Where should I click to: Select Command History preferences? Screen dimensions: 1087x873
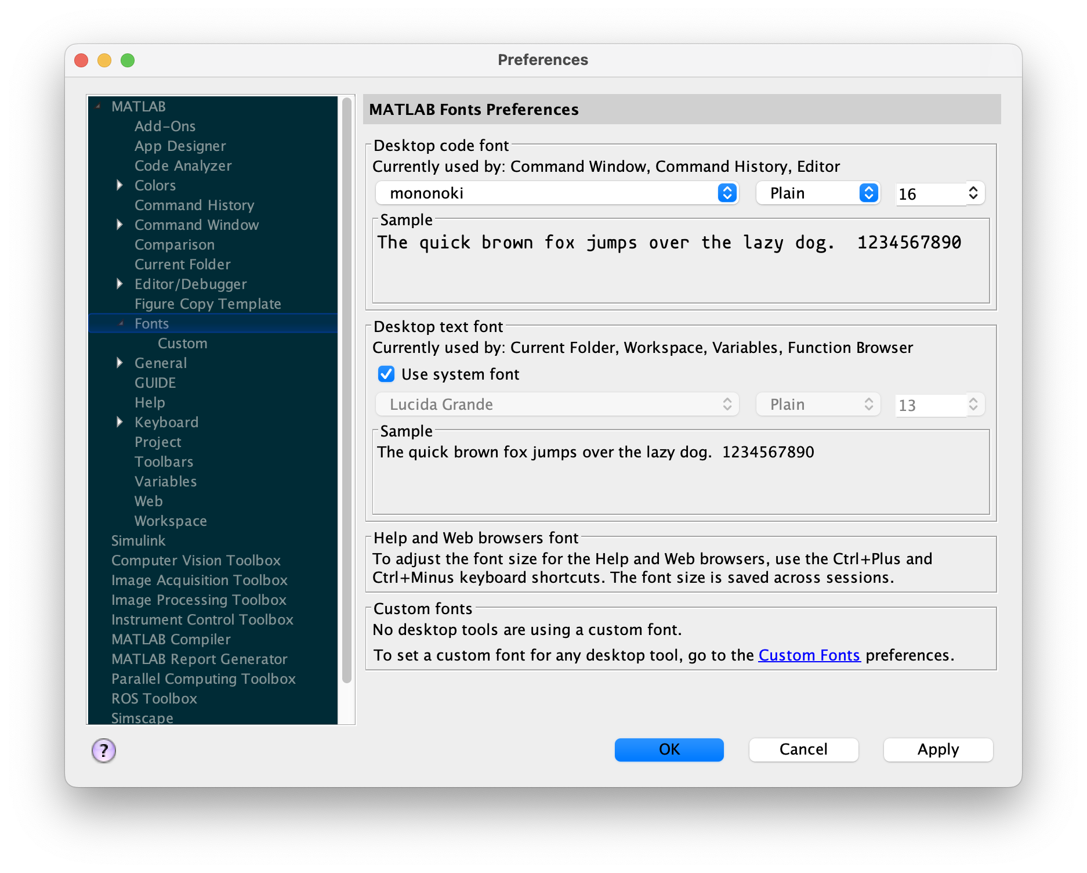point(194,205)
